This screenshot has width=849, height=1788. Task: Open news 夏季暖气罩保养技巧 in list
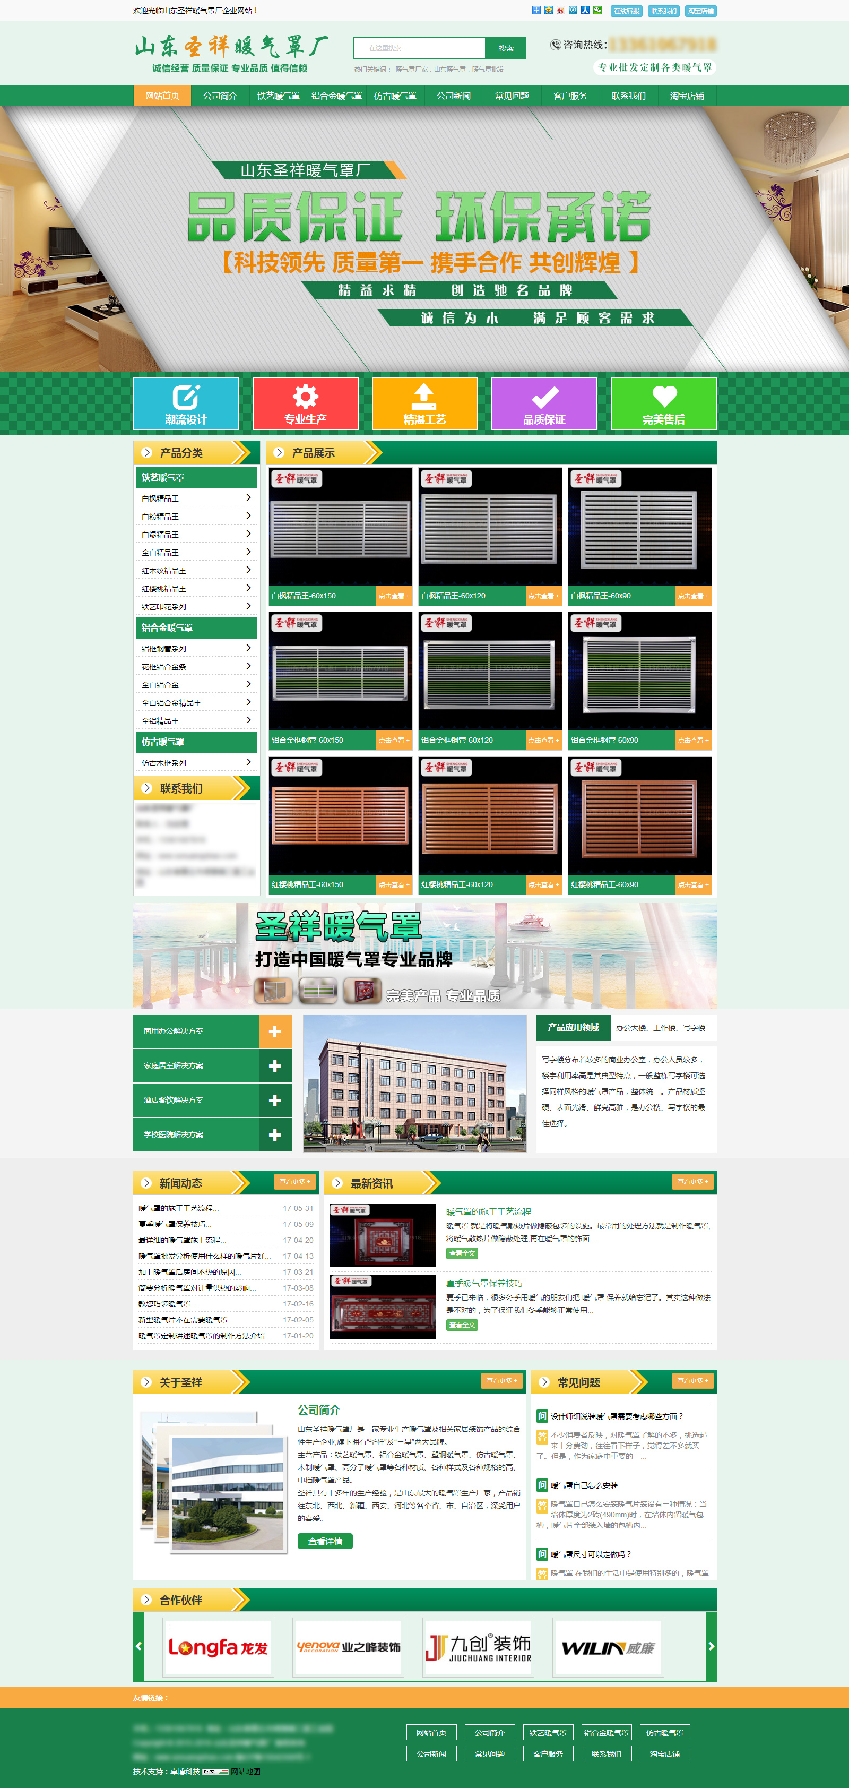click(175, 1224)
